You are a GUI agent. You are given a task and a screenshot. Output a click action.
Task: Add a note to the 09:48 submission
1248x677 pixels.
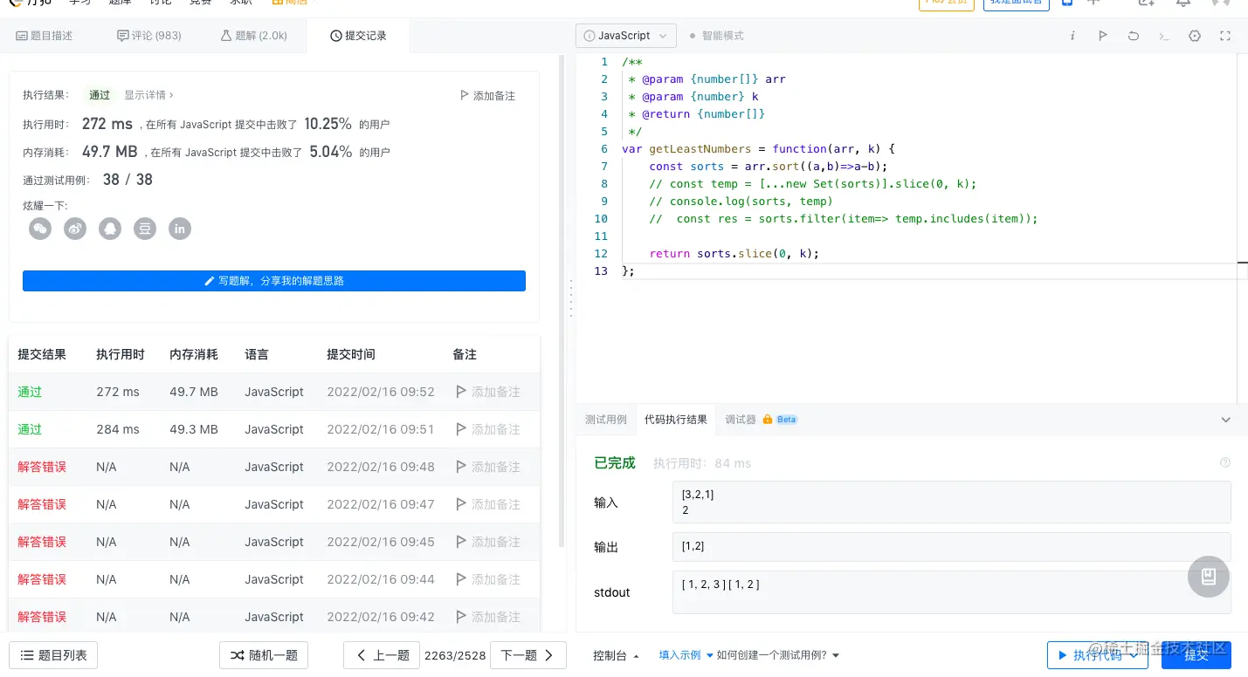[487, 467]
